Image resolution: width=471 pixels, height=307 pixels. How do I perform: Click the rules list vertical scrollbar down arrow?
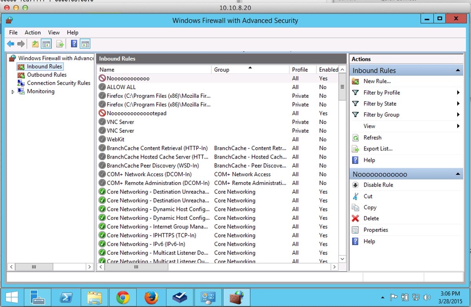342,259
